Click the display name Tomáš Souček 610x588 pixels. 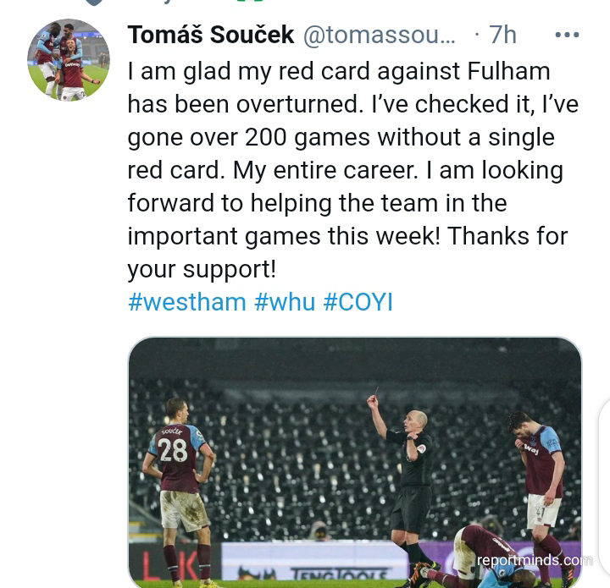(211, 35)
